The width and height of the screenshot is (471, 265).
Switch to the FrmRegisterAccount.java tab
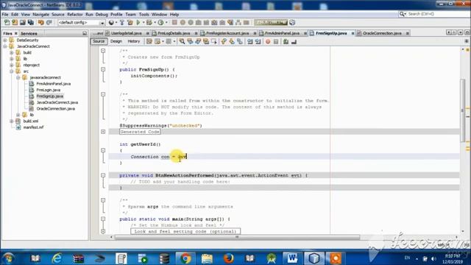pos(227,33)
